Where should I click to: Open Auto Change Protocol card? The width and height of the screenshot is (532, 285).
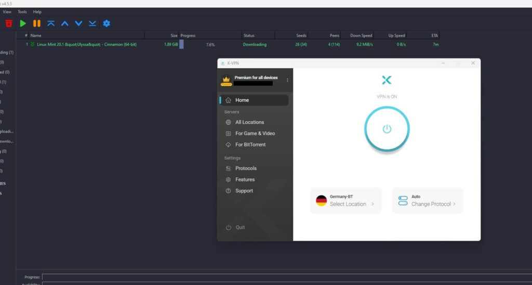tap(428, 201)
